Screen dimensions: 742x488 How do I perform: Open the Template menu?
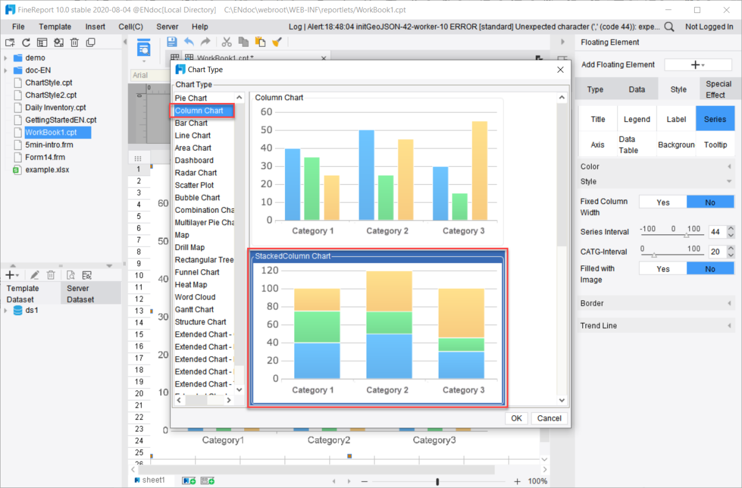tap(55, 27)
